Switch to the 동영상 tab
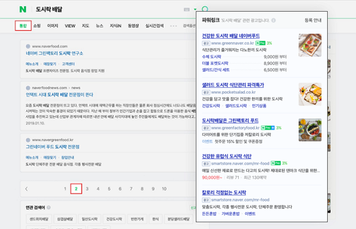 point(133,26)
